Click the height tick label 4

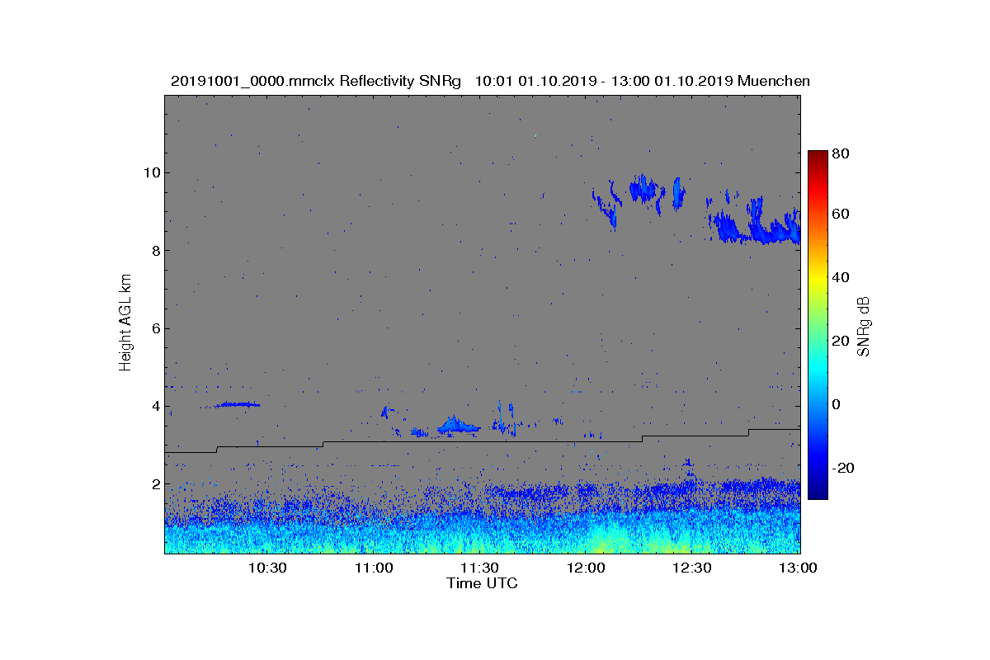point(155,406)
